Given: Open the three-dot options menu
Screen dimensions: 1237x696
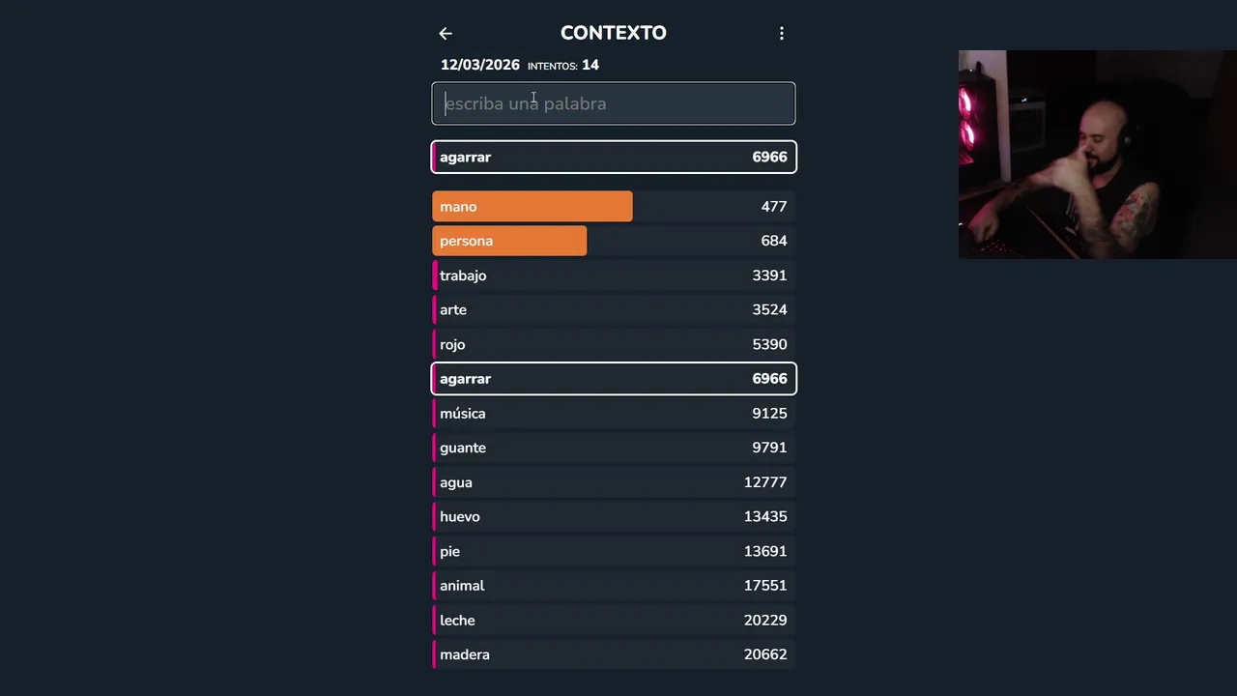Looking at the screenshot, I should point(782,34).
